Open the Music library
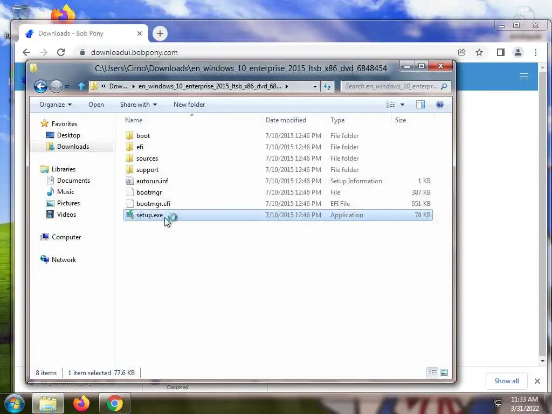552x414 pixels. 65,192
